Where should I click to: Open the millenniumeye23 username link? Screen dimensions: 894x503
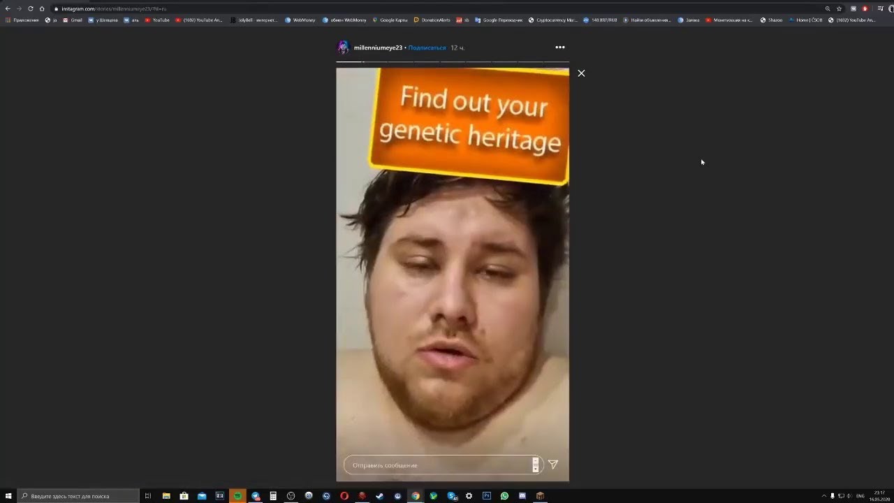pyautogui.click(x=378, y=48)
